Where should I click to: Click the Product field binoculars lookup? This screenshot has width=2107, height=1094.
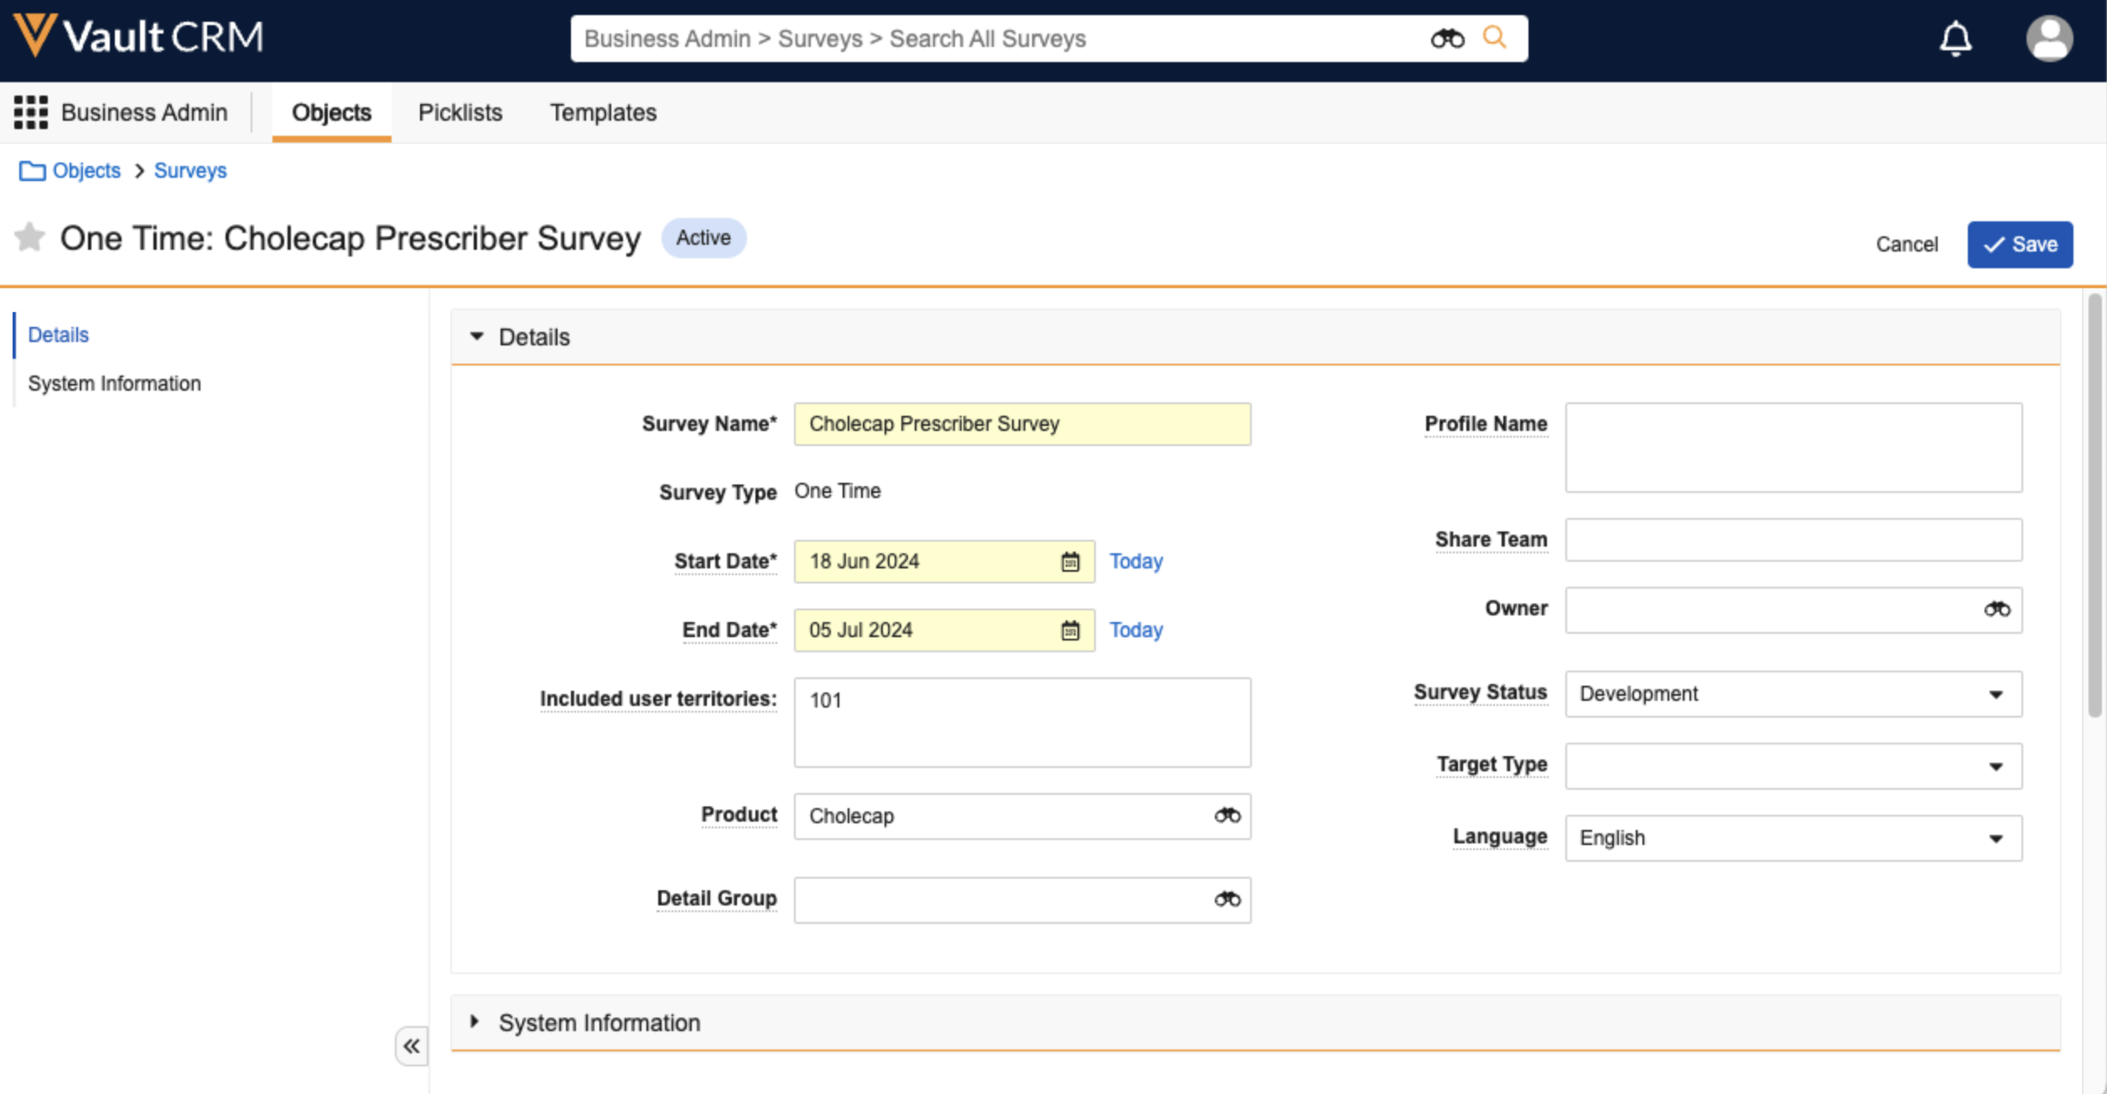pyautogui.click(x=1227, y=816)
